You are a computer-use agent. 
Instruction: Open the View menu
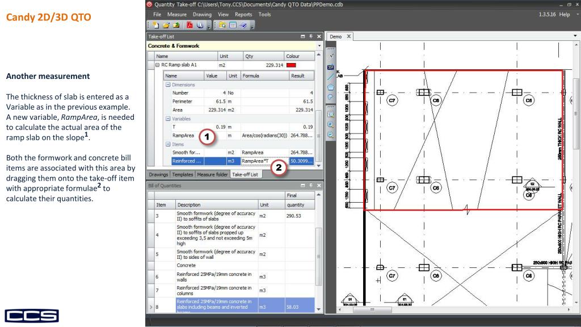223,14
